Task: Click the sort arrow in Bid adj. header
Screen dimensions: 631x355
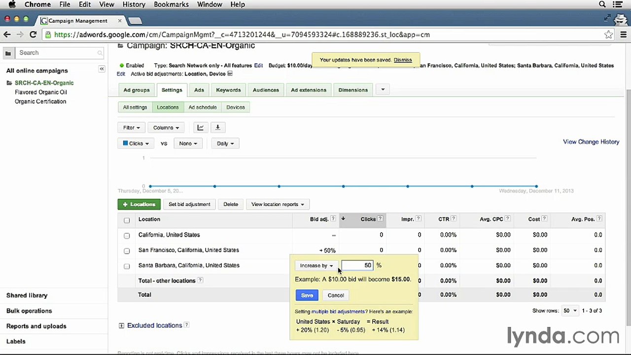Action: point(343,219)
